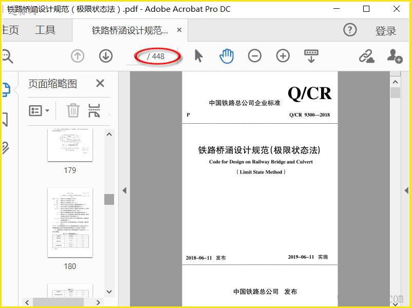Switch to the 主页 tab

coord(10,30)
